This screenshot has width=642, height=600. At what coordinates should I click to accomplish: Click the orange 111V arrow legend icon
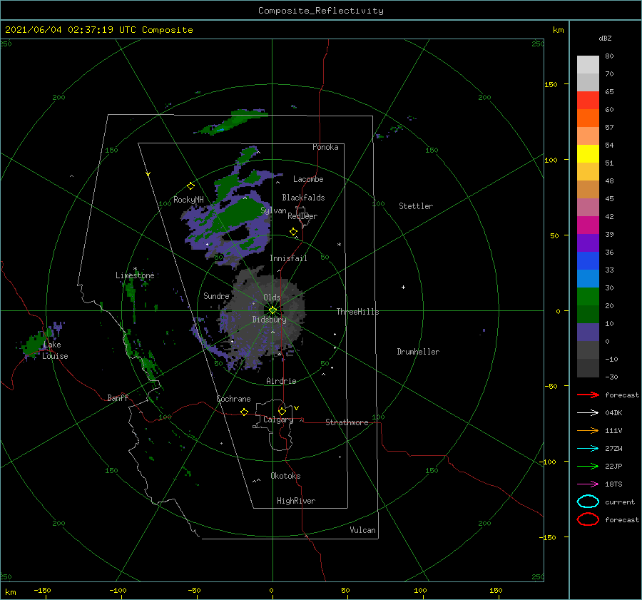[x=588, y=430]
